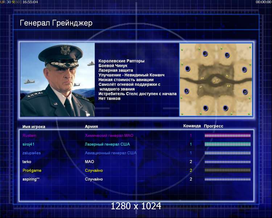The width and height of the screenshot is (272, 218).
Task: Click Rustam's team number 1
Action: pyautogui.click(x=191, y=136)
